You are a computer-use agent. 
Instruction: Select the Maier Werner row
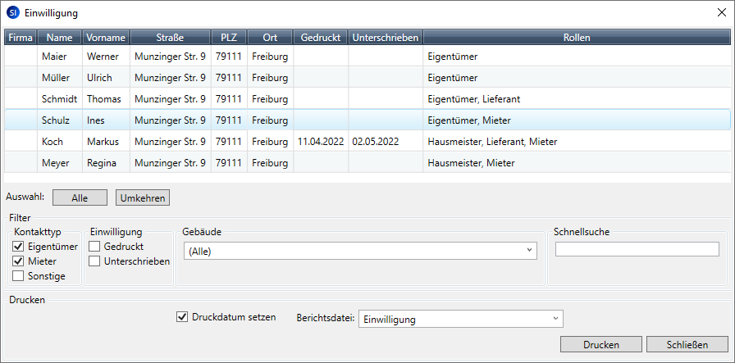tap(328, 57)
